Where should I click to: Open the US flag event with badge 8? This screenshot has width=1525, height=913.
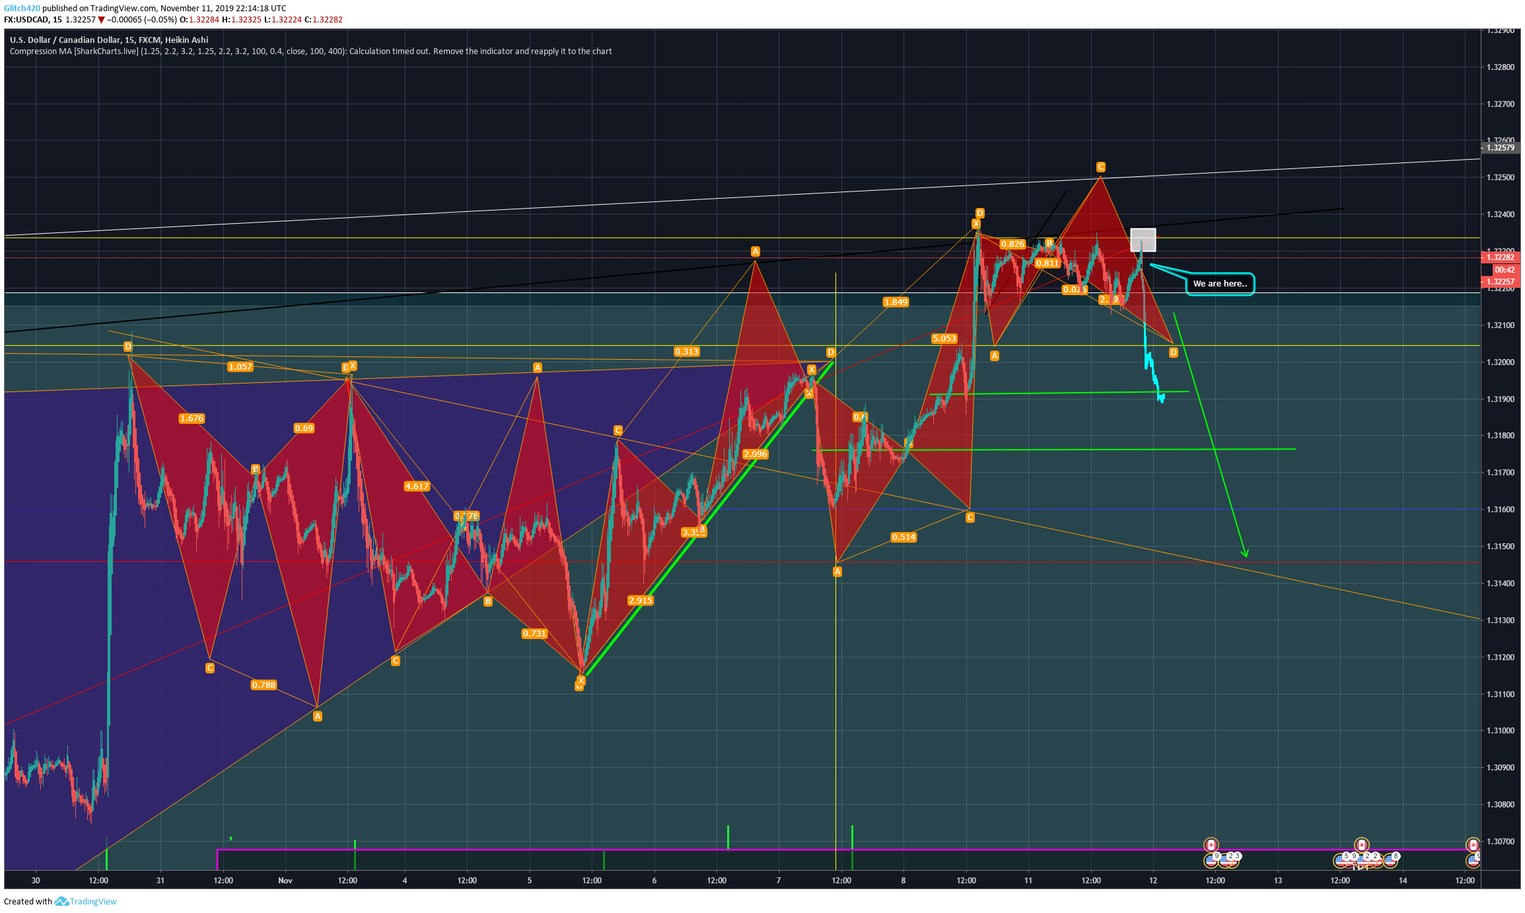(1390, 860)
